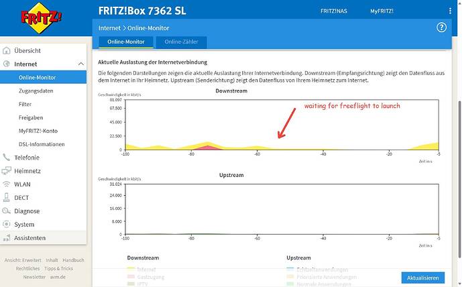The image size is (462, 287).
Task: Click the 'Upstream' legend heading
Action: pos(298,257)
